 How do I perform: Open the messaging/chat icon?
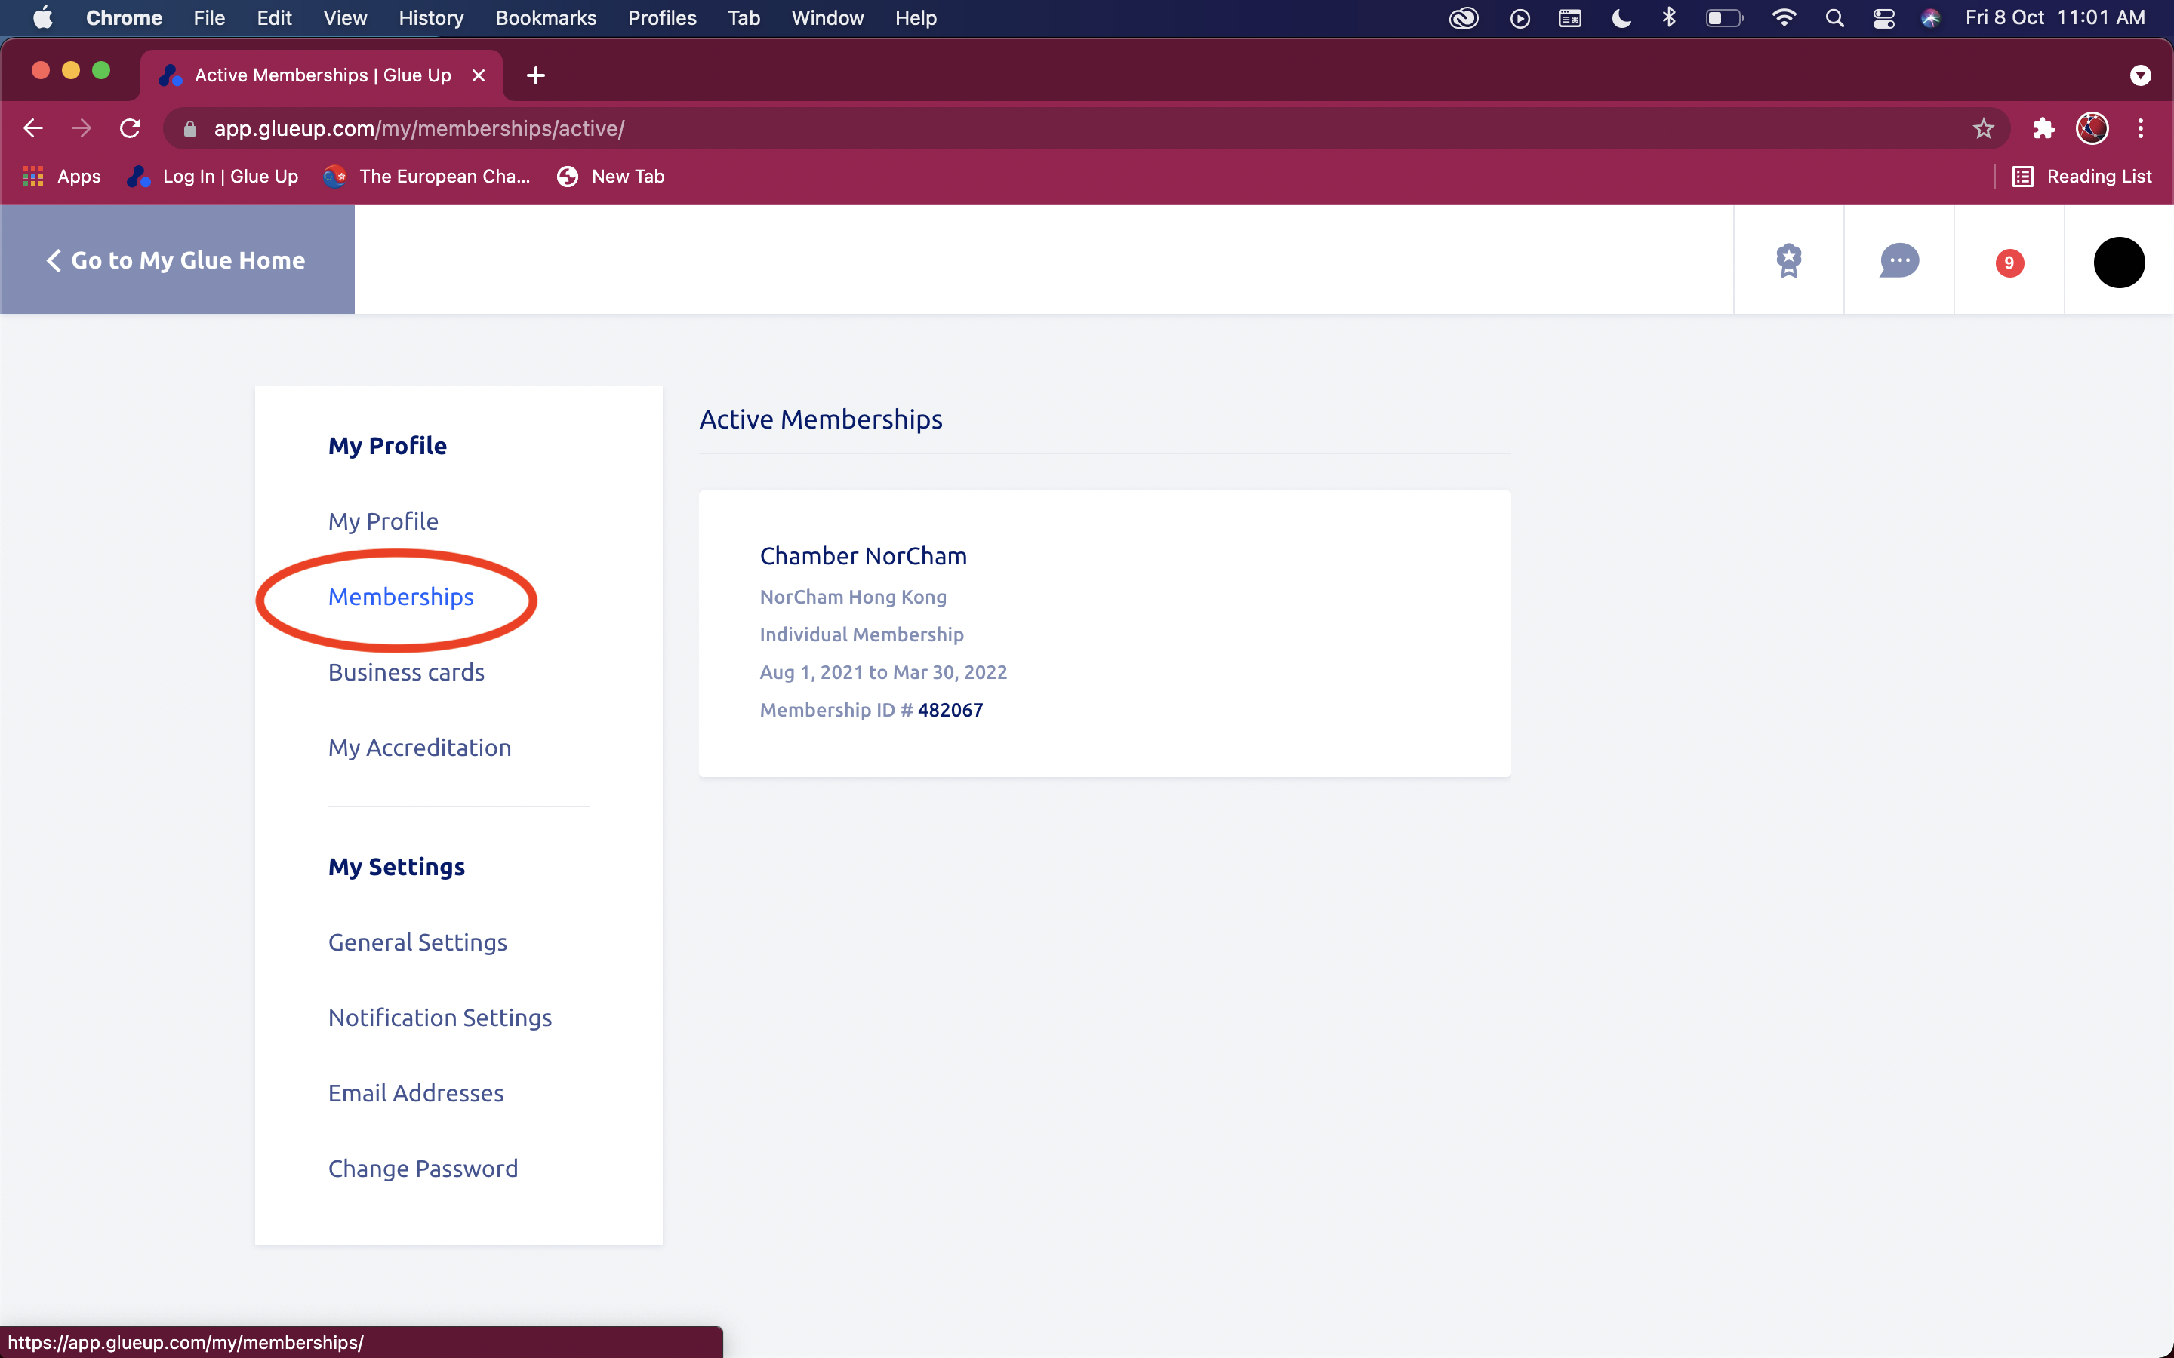(1898, 261)
